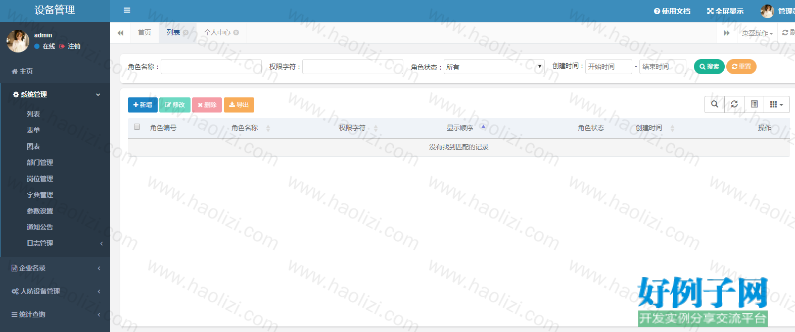
Task: Click the 删除 delete button
Action: coord(207,105)
